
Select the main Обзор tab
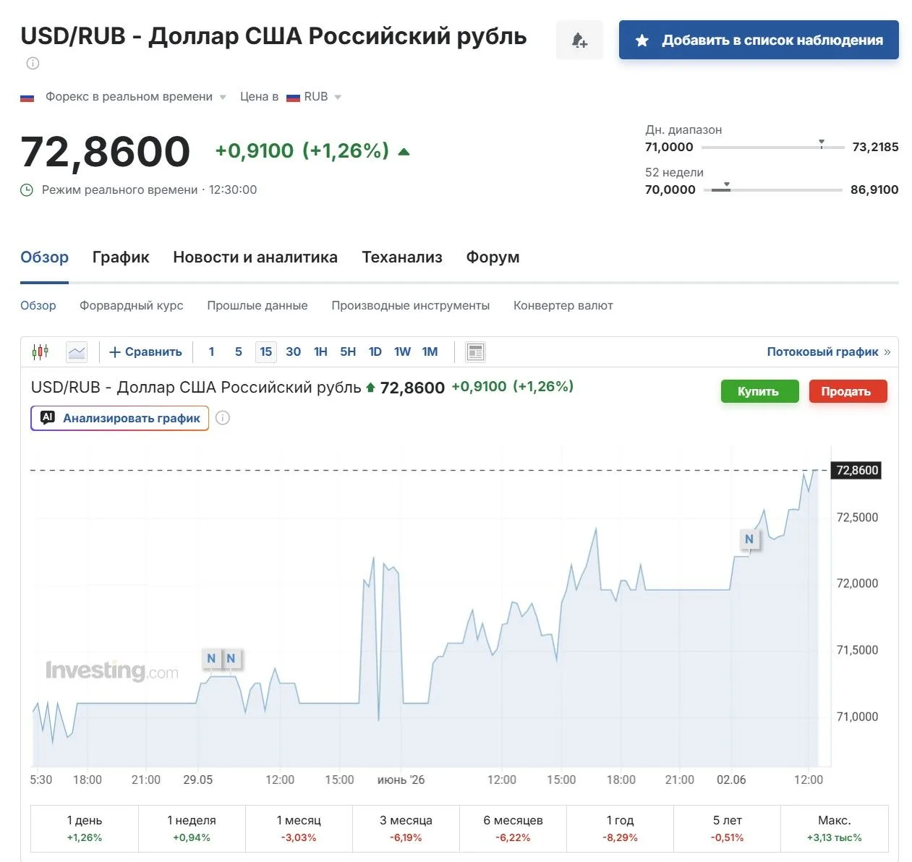[45, 257]
